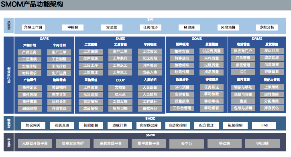Open the 风险预警 box

click(228, 27)
